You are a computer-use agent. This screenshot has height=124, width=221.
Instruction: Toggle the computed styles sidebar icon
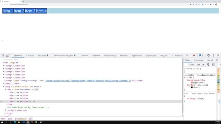[x=213, y=65]
